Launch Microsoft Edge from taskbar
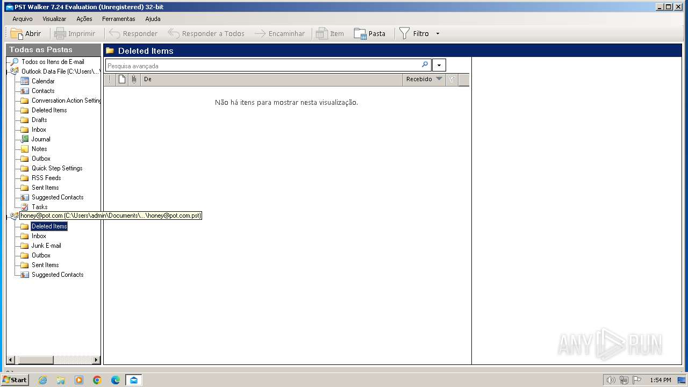 coord(116,380)
